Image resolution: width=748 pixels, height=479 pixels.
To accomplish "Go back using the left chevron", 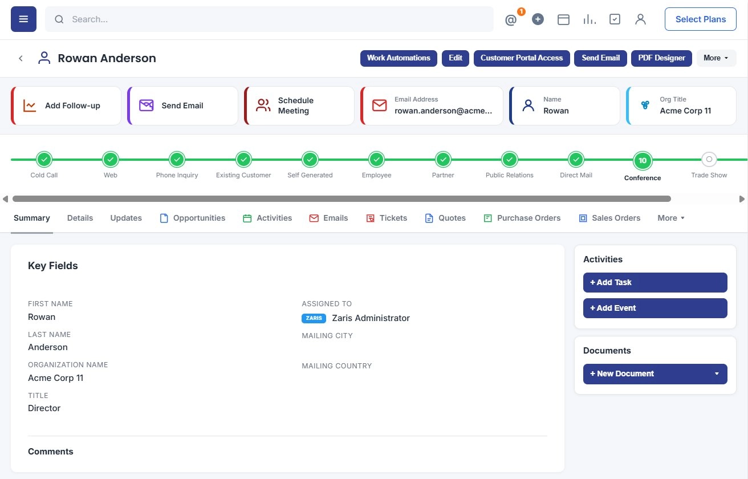I will [x=21, y=58].
